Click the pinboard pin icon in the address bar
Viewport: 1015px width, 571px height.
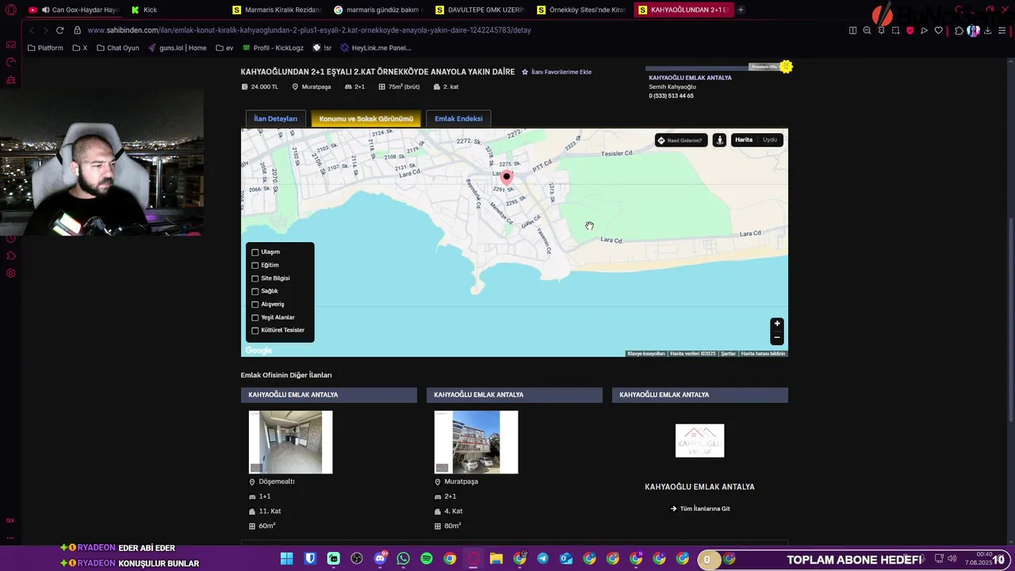[881, 30]
